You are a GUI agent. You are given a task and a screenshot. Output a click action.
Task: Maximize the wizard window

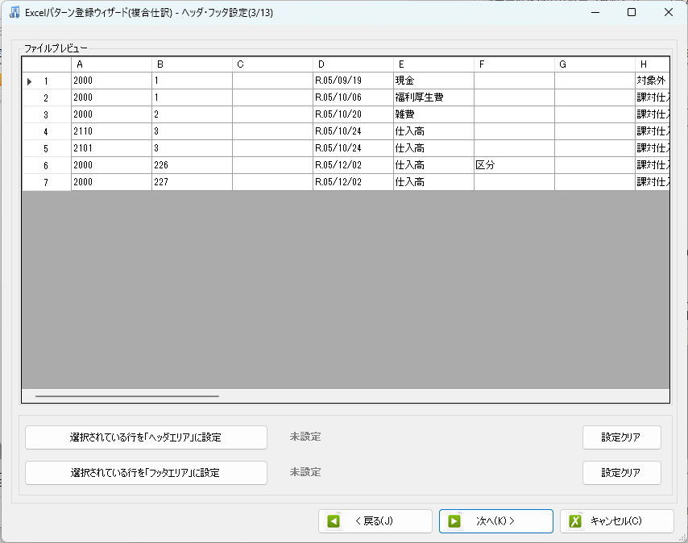(632, 12)
